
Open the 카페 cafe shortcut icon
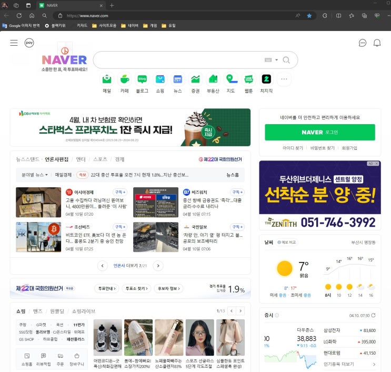click(124, 79)
